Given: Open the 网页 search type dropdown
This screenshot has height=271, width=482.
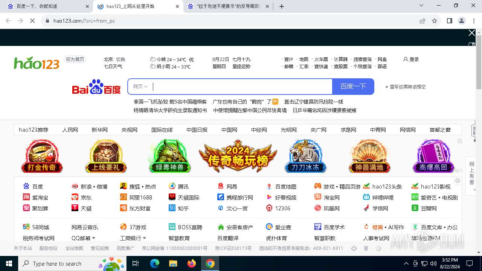Looking at the screenshot, I should (x=140, y=87).
